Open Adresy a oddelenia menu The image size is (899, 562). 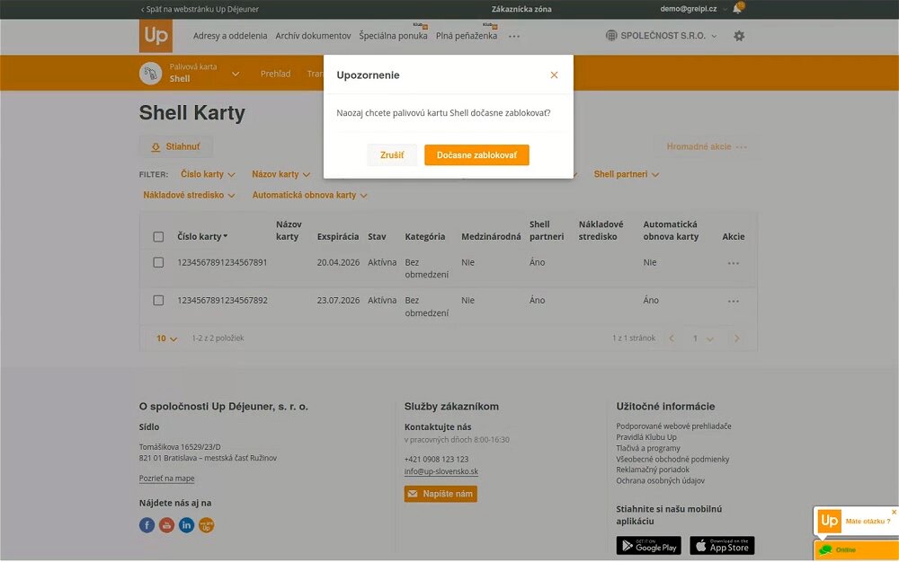(x=230, y=36)
